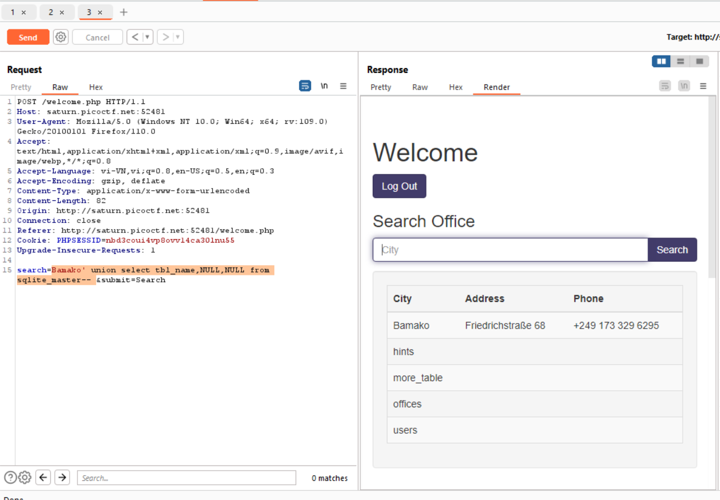Jump to previous search match
The width and height of the screenshot is (720, 500).
tap(43, 477)
